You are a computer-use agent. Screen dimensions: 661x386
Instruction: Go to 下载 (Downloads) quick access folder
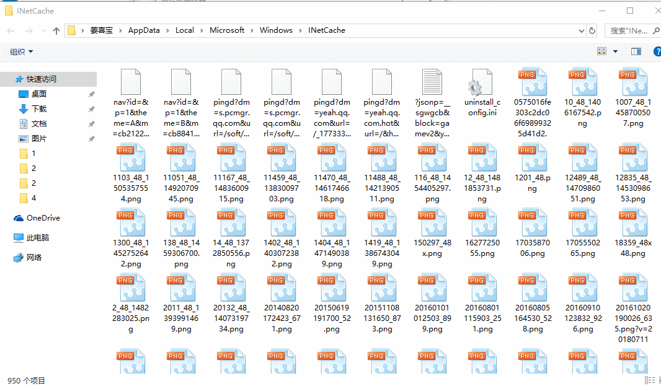(39, 109)
